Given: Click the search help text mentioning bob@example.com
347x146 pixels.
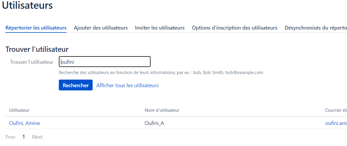Looking at the screenshot, I should point(161,73).
